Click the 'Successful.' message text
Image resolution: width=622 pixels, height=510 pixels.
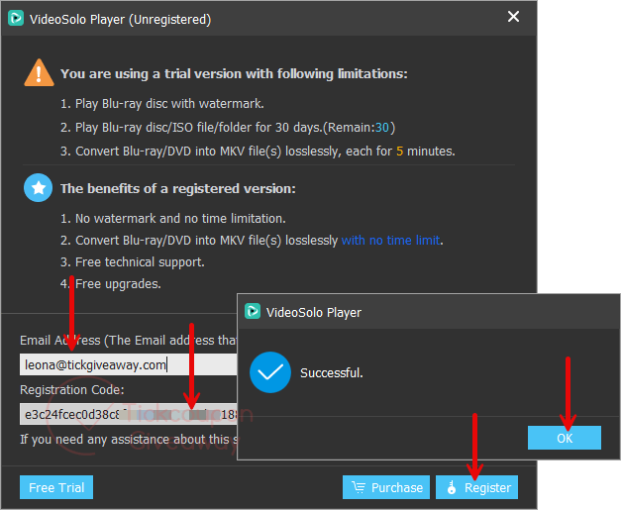[332, 372]
